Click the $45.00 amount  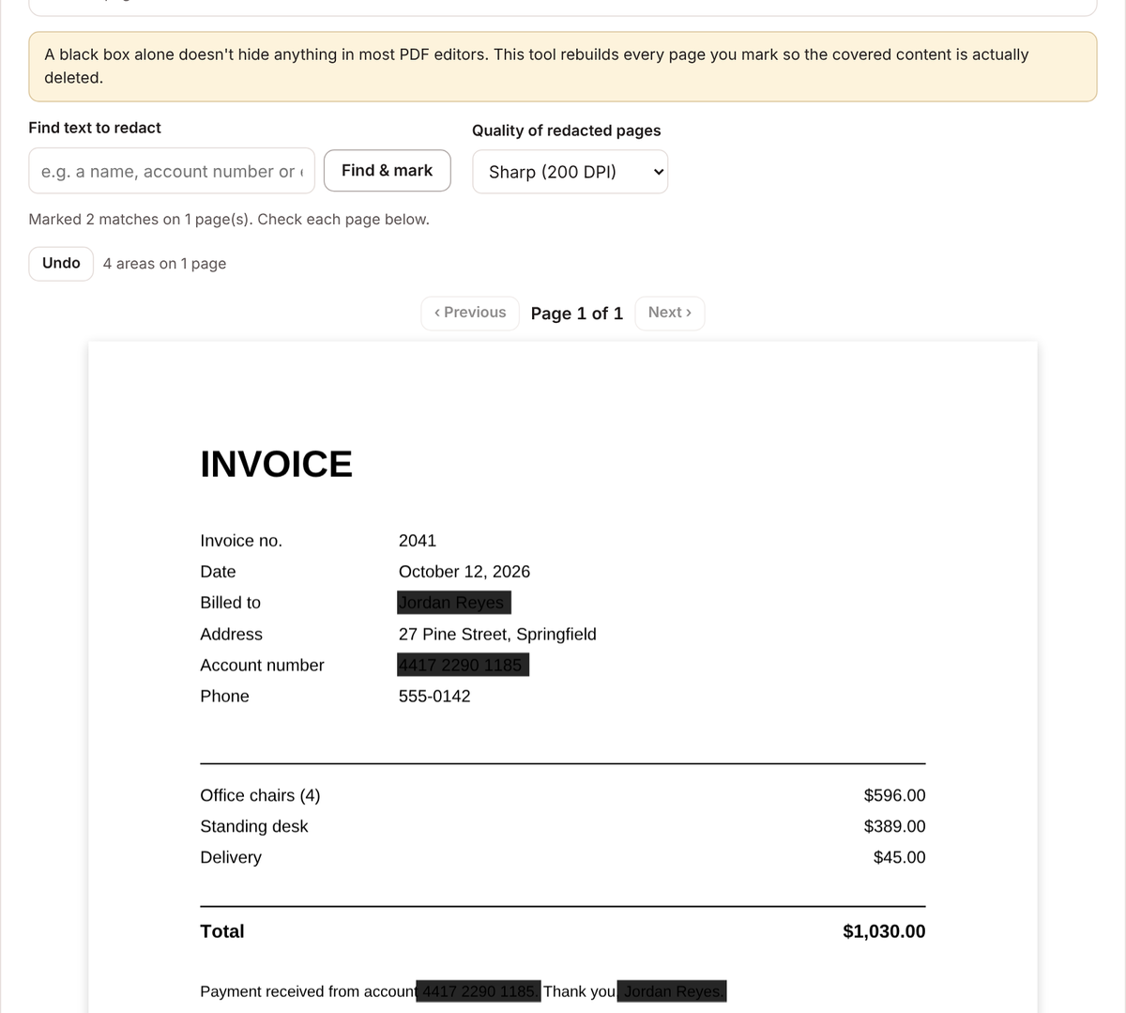[899, 858]
